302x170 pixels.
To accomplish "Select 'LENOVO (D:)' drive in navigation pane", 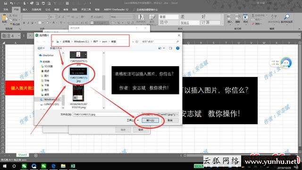I will click(x=50, y=104).
